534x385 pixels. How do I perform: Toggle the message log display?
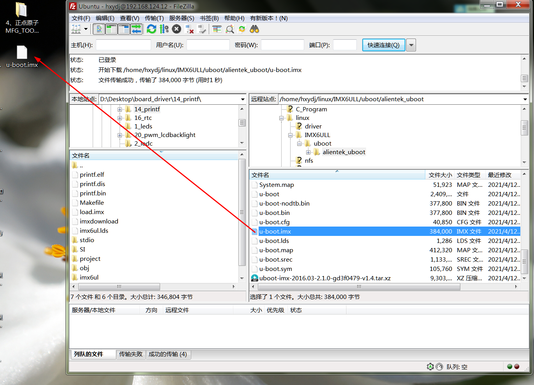click(99, 28)
